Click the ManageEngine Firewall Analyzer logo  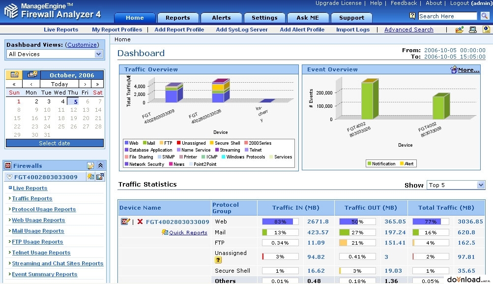(53, 11)
